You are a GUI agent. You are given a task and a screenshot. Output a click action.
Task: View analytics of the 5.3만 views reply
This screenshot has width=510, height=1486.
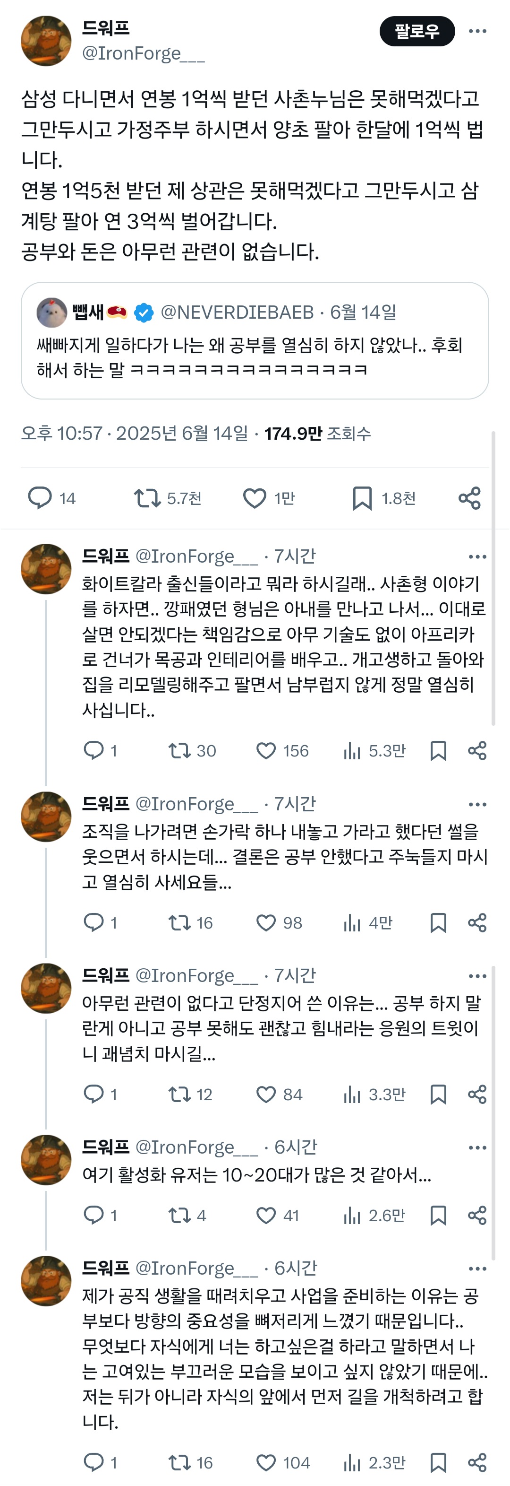(351, 750)
